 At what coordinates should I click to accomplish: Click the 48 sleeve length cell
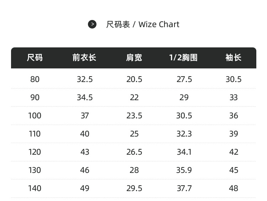click(x=234, y=189)
